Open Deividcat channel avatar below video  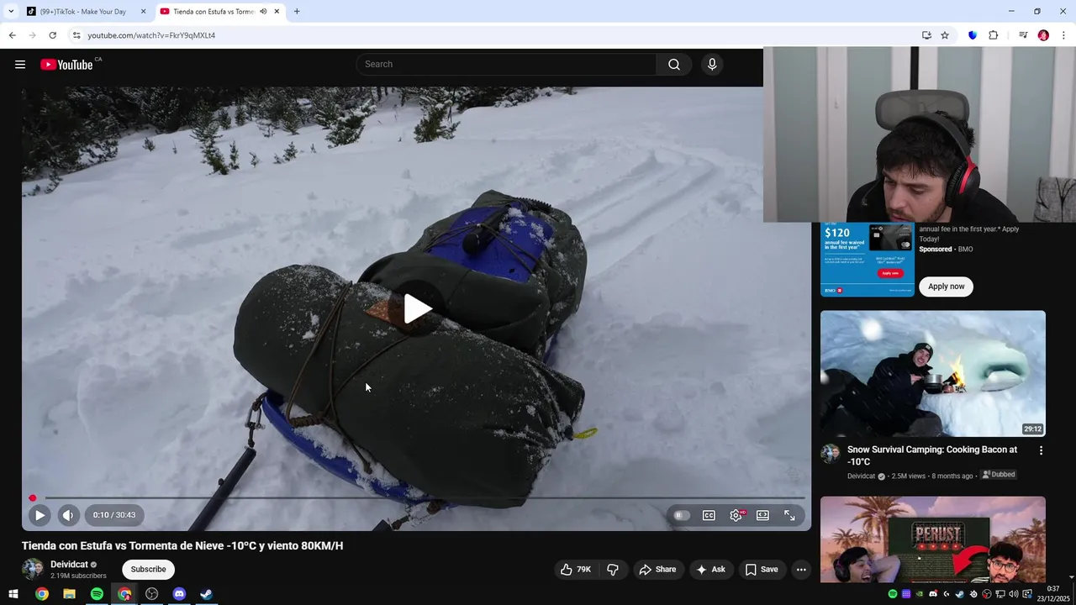33,569
